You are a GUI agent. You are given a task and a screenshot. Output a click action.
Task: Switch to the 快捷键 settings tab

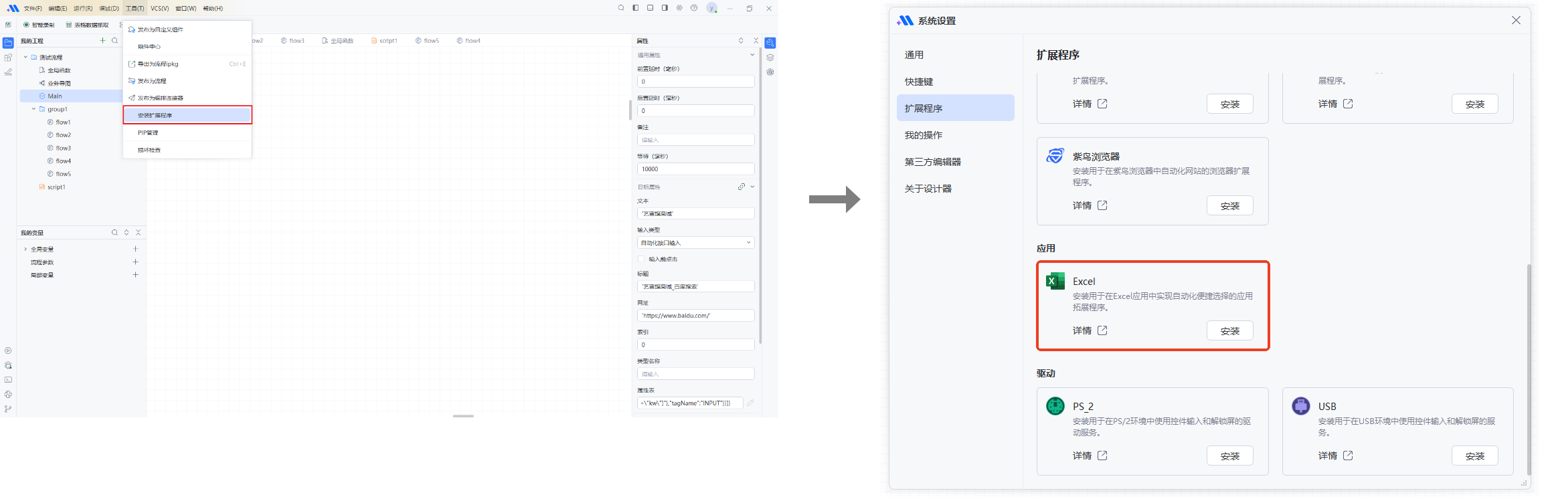(x=919, y=82)
